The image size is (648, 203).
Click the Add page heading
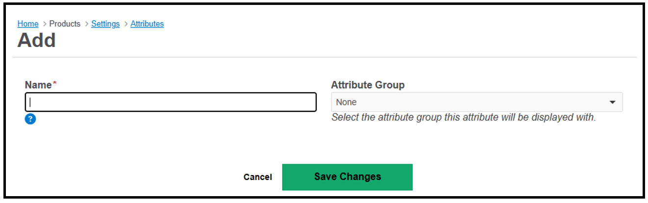point(37,40)
